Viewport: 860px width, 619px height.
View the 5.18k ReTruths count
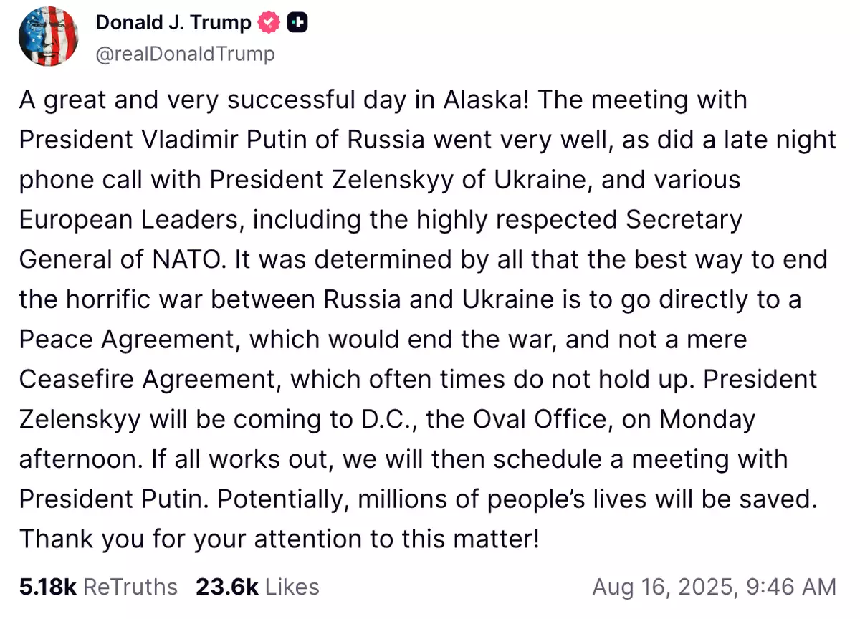tap(98, 587)
